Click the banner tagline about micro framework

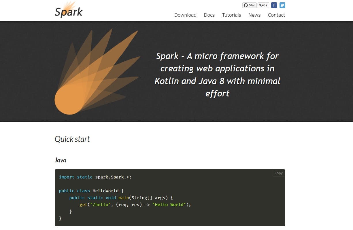pos(217,75)
